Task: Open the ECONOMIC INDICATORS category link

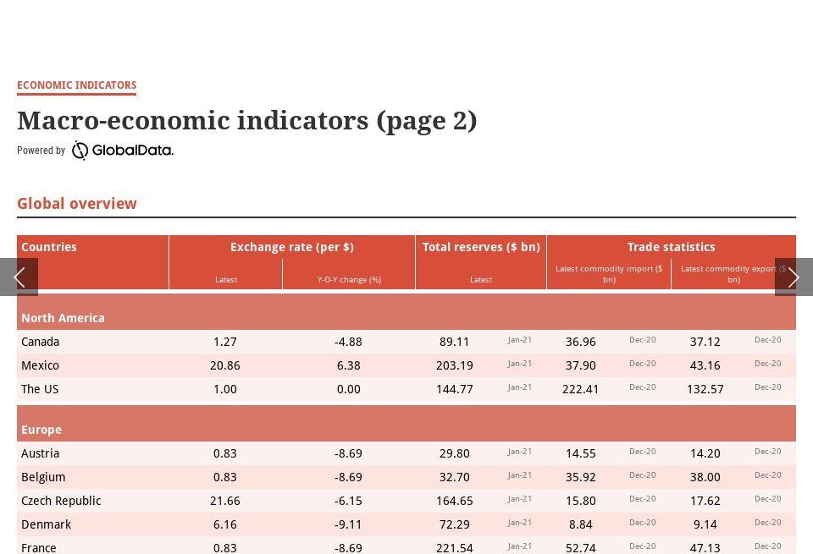Action: point(76,85)
